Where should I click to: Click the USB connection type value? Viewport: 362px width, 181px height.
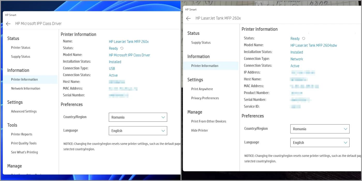click(112, 69)
